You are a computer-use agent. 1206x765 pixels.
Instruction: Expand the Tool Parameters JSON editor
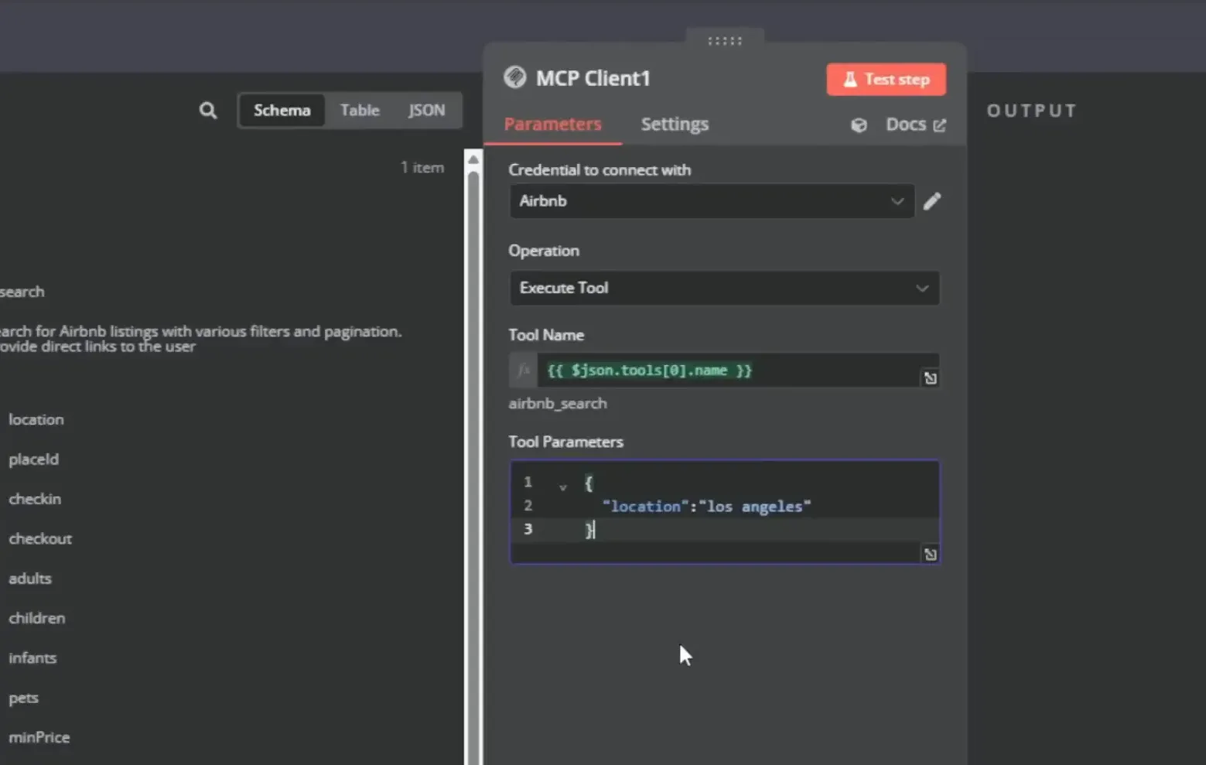click(x=930, y=554)
